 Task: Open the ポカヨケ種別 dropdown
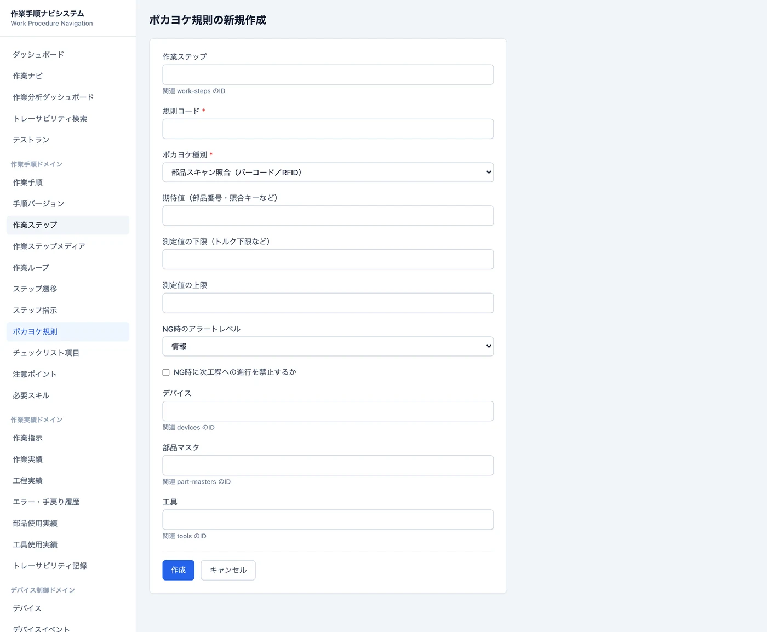pyautogui.click(x=328, y=173)
